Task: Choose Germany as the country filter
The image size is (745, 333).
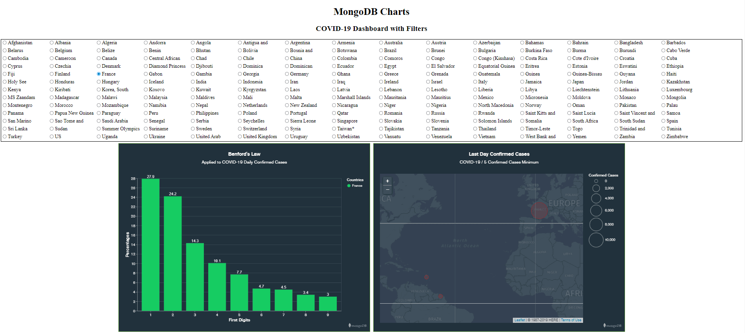Action: [287, 74]
